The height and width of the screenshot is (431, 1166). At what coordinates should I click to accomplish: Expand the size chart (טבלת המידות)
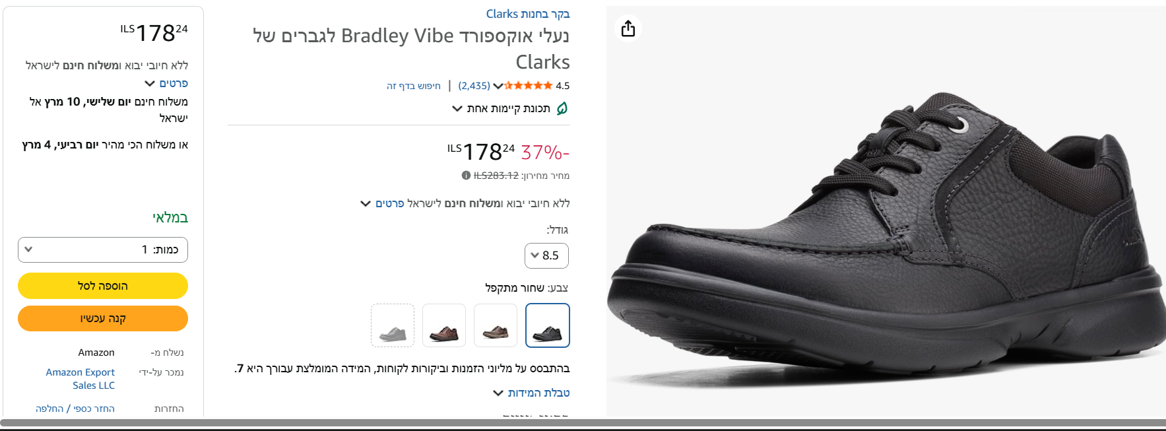532,393
